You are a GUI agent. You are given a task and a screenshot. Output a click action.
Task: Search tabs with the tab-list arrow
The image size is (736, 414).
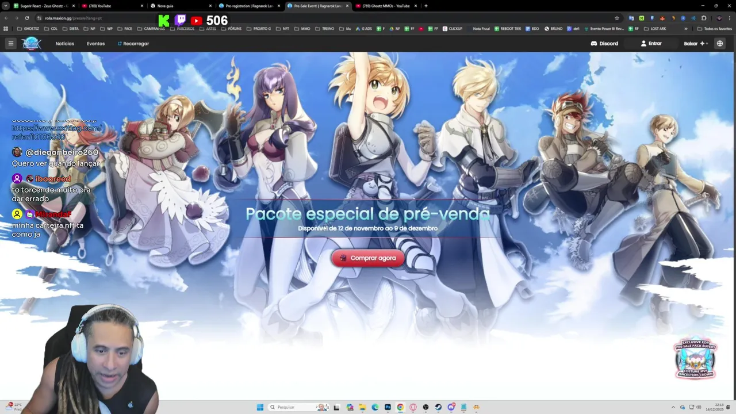point(6,6)
